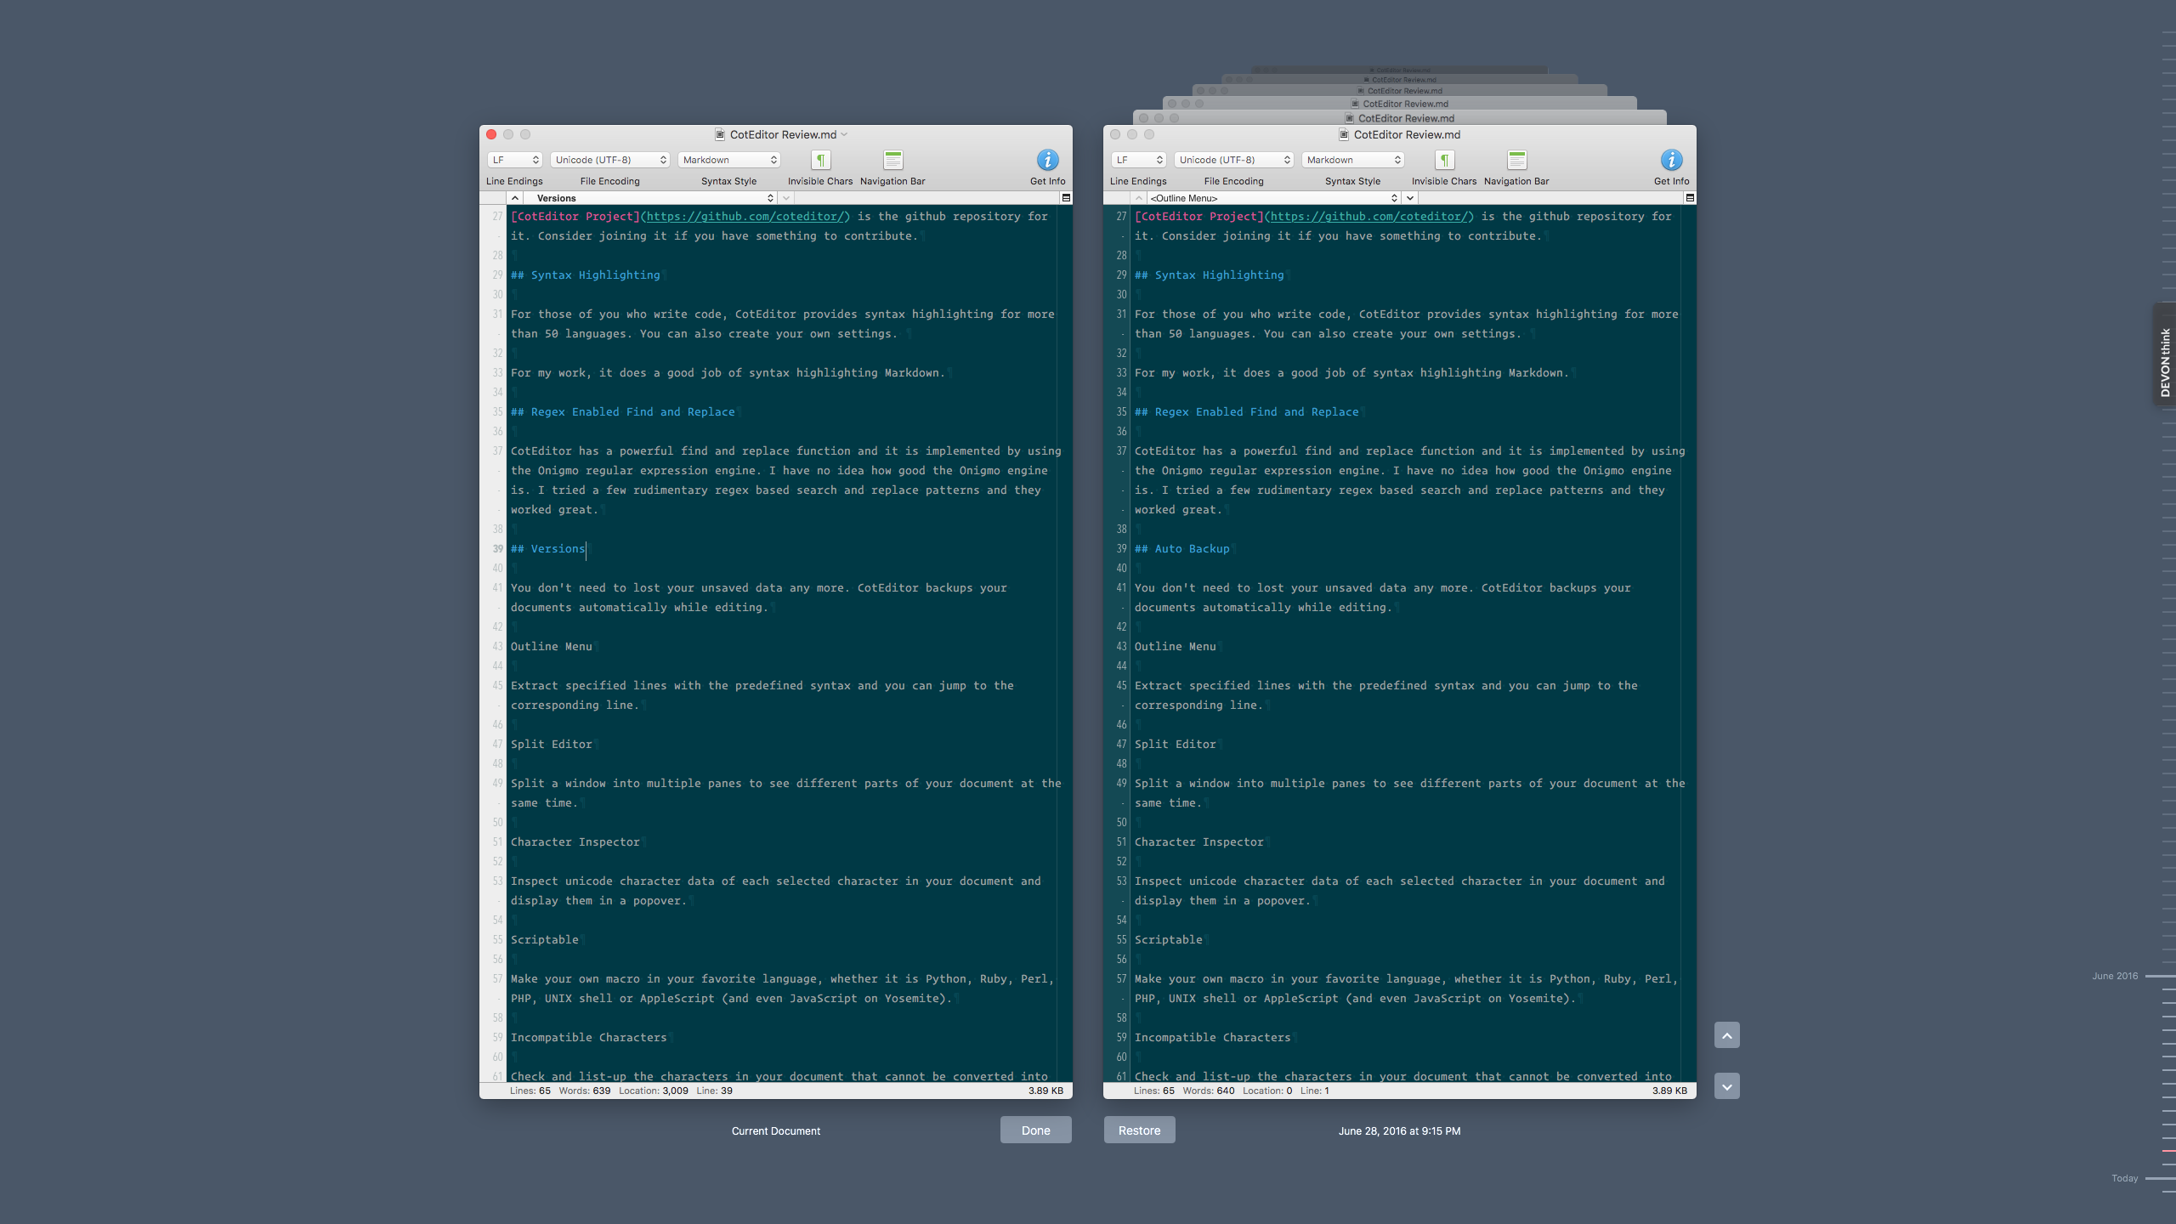
Task: Open the <Outline Menu> popup in version window
Action: (1273, 198)
